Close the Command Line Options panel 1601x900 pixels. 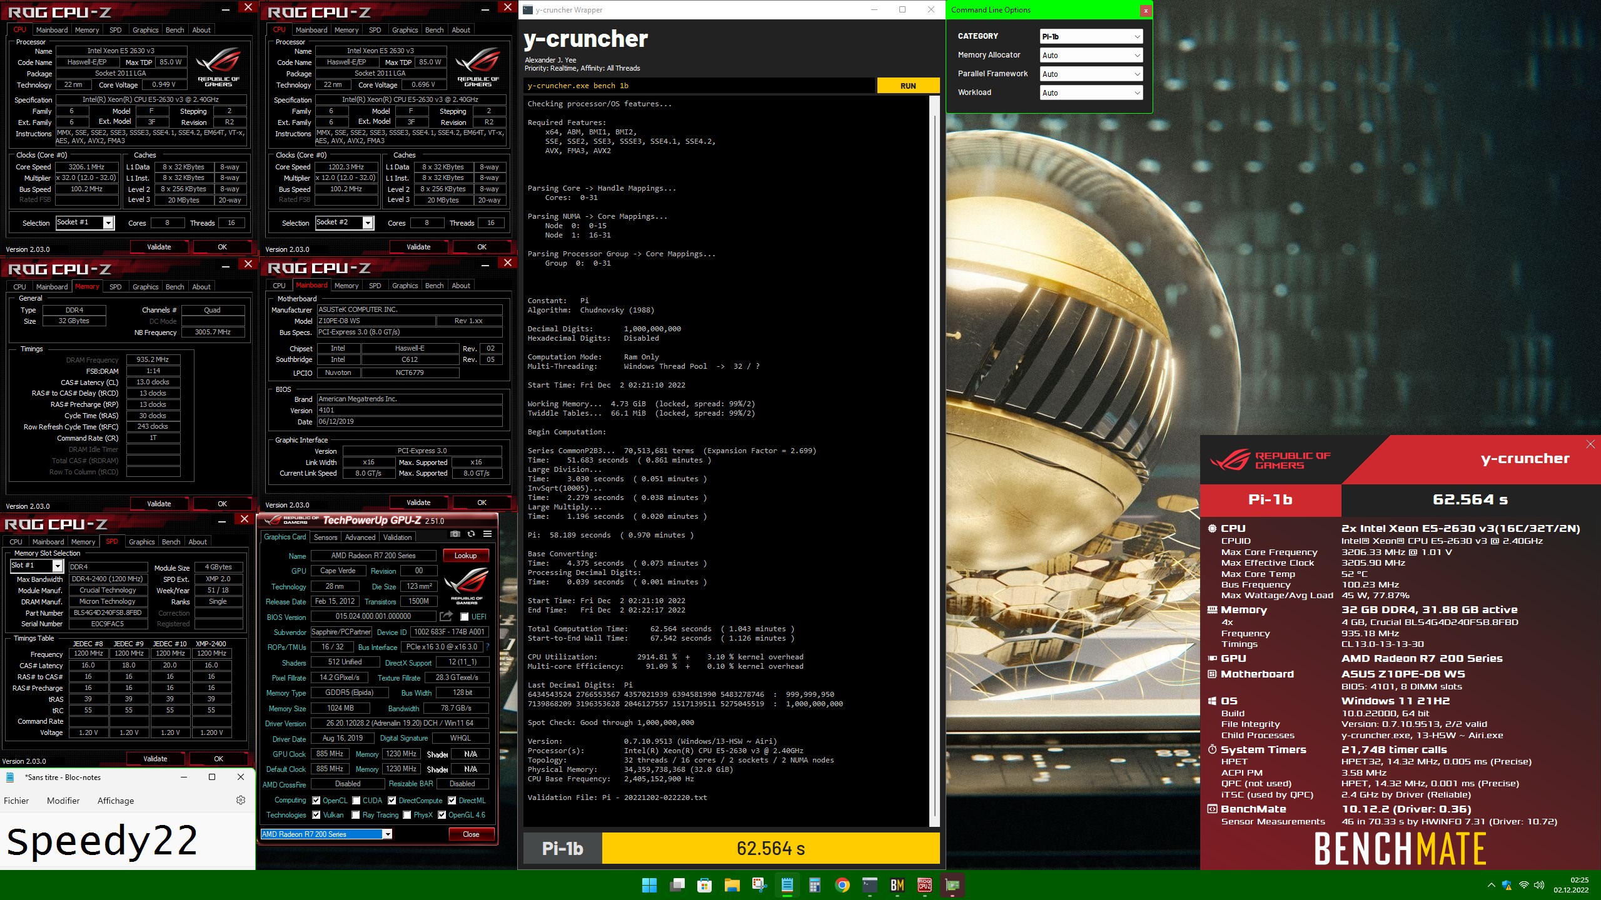pyautogui.click(x=1145, y=11)
